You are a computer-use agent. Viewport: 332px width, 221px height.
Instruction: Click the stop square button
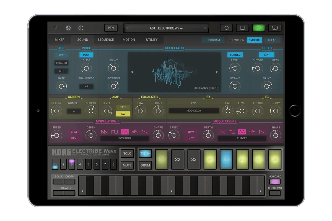coord(242,28)
